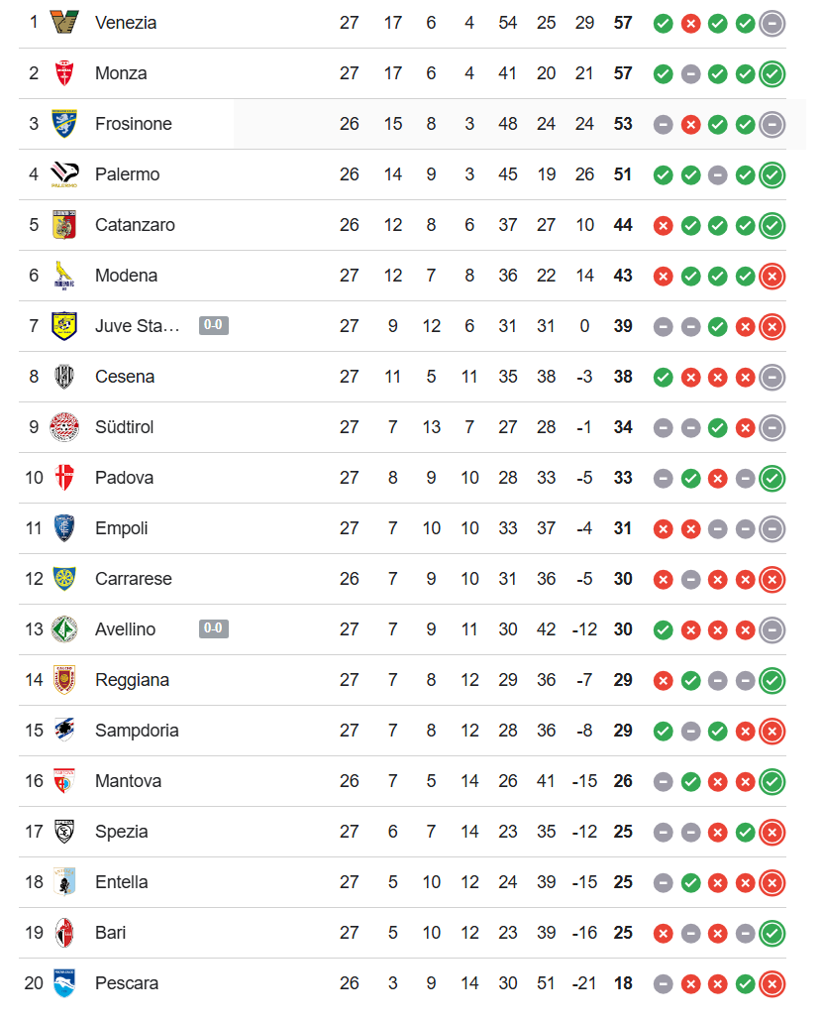Click Venezia's most recent form indicator circle
The height and width of the screenshot is (1021, 823).
click(x=772, y=23)
